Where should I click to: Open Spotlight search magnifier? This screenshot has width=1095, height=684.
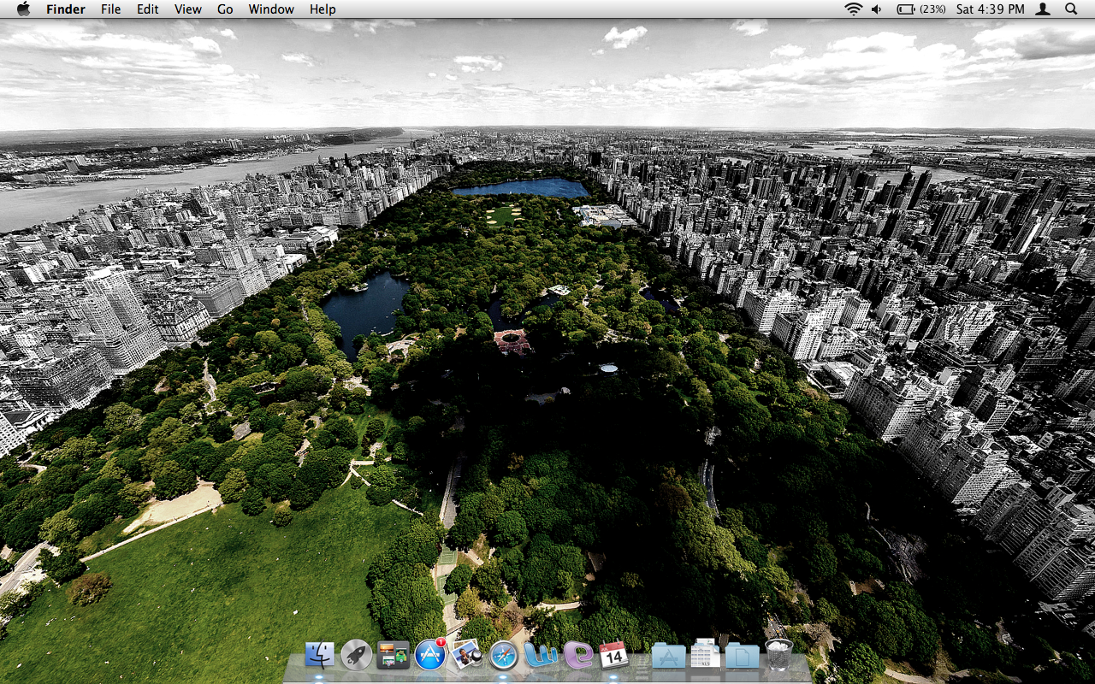(x=1071, y=9)
